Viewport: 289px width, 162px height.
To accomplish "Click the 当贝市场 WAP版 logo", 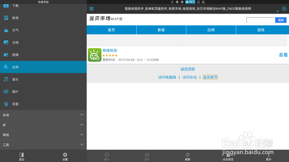I will coord(106,18).
